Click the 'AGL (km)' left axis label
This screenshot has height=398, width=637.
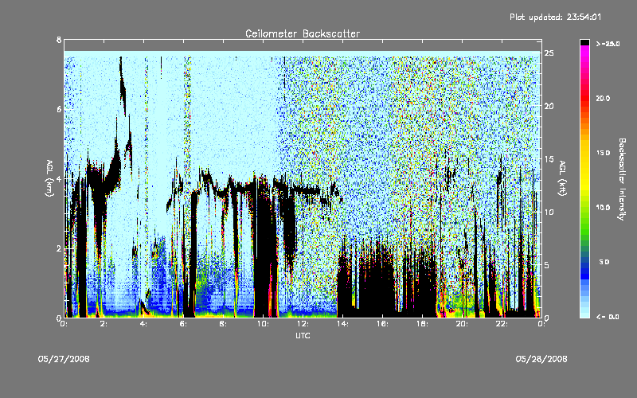coord(49,178)
